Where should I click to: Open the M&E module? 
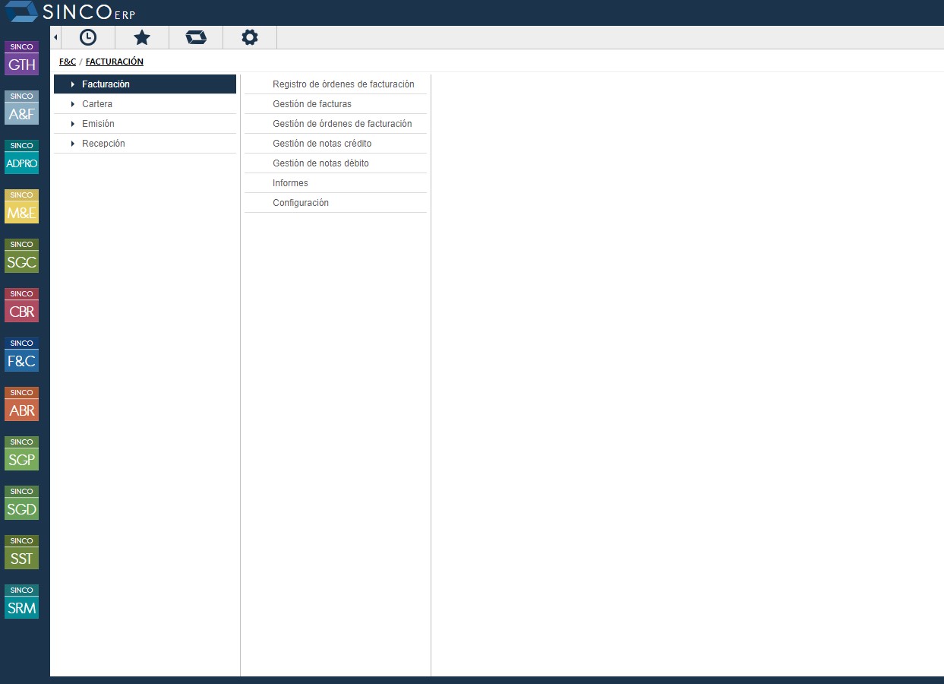(x=21, y=206)
